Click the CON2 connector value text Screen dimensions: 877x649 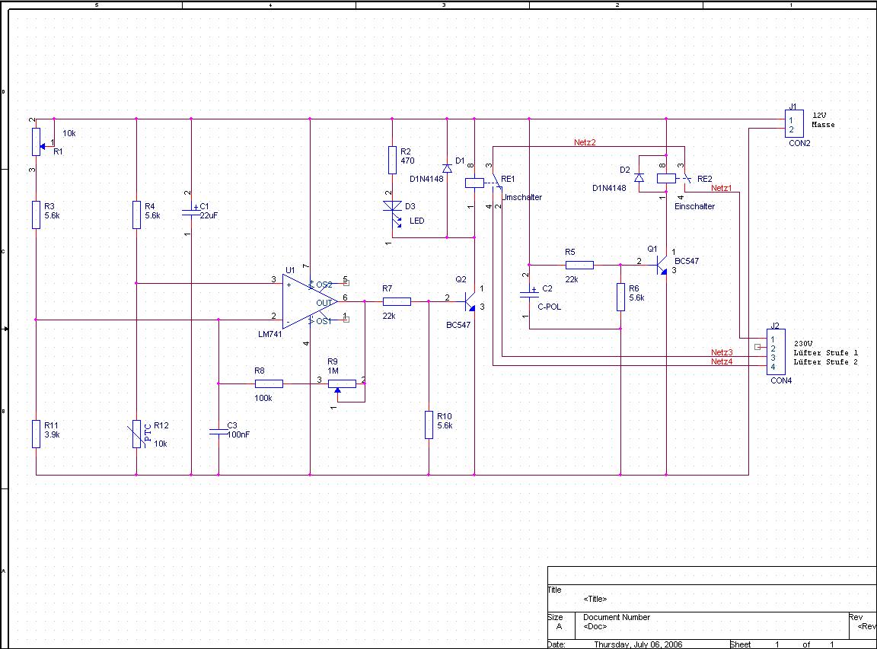tap(799, 143)
